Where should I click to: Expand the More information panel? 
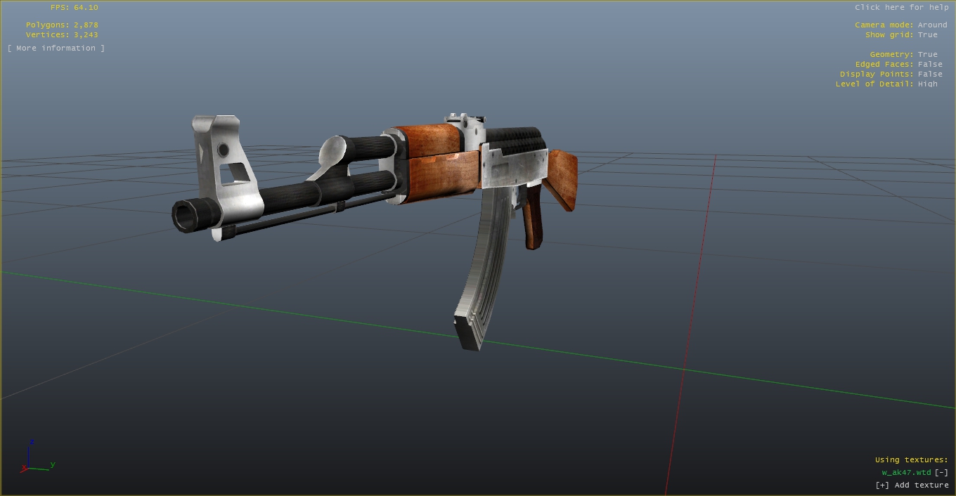click(56, 48)
